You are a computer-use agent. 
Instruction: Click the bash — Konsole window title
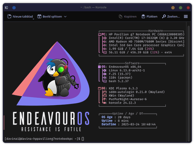(93, 7)
